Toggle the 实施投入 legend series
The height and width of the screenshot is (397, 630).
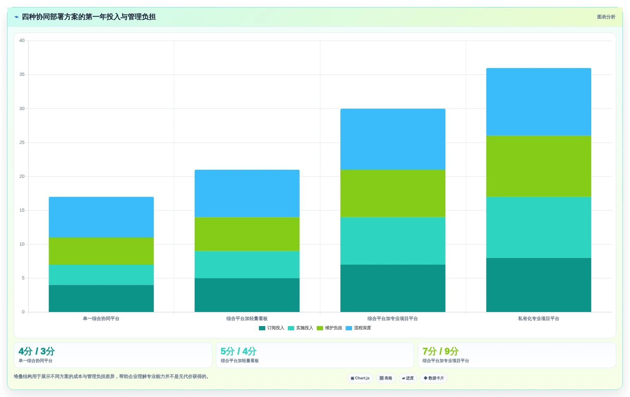301,328
